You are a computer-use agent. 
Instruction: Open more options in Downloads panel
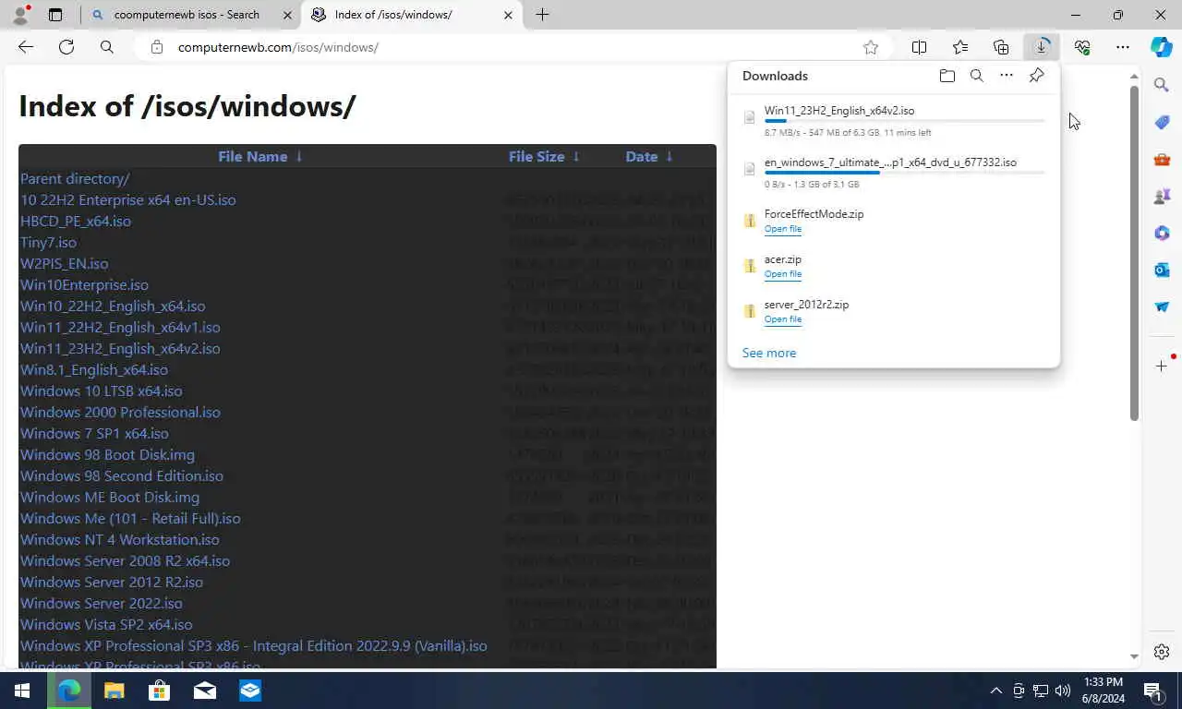1007,76
